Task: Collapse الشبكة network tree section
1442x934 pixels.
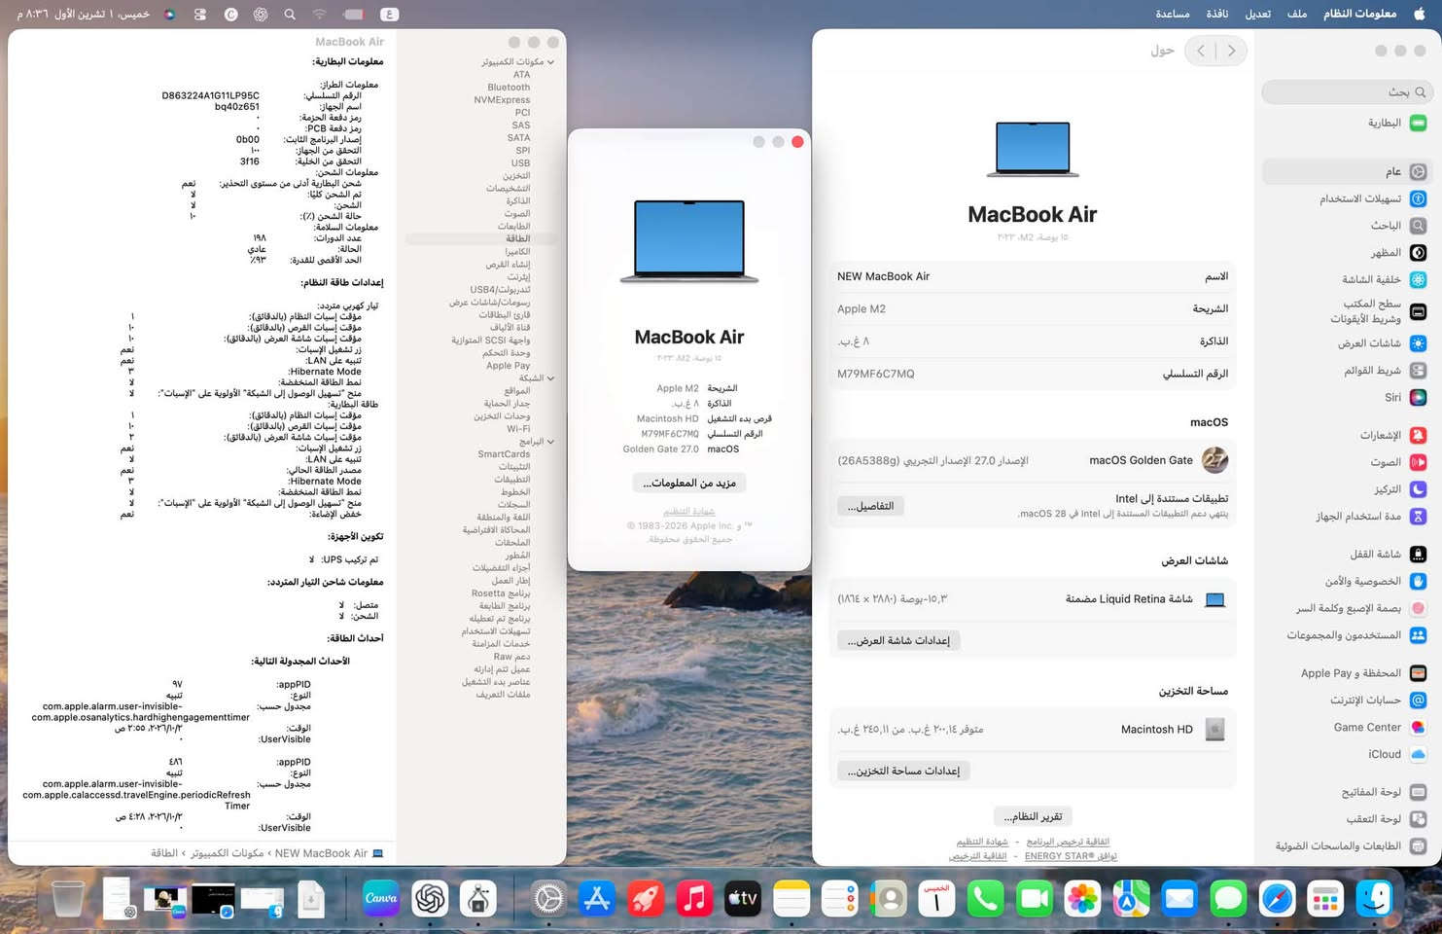Action: pyautogui.click(x=550, y=378)
